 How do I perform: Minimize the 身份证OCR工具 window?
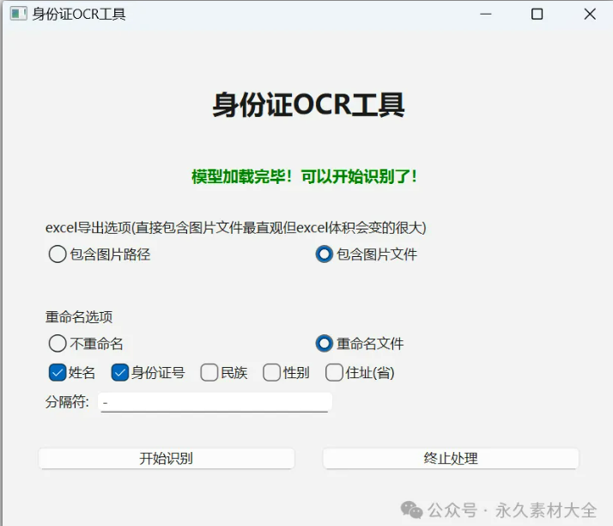click(486, 14)
